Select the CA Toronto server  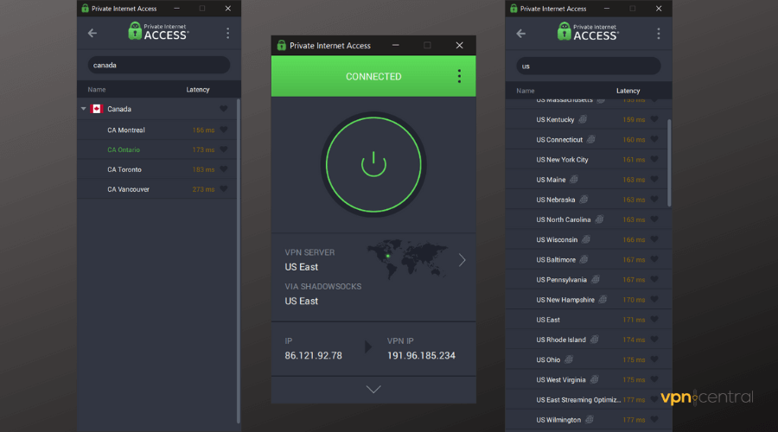[x=124, y=169]
